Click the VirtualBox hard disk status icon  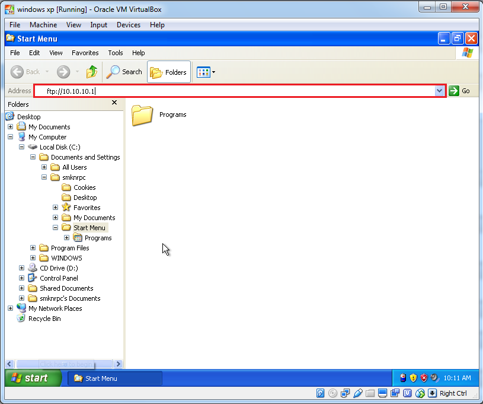coord(320,393)
